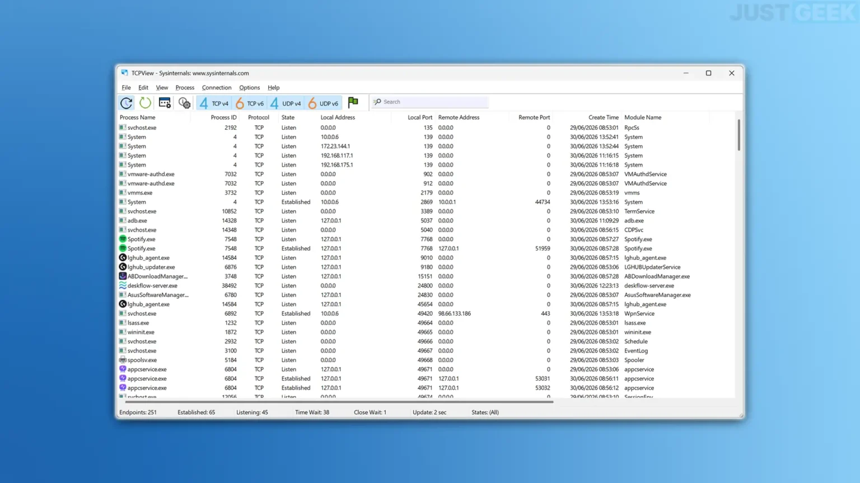Click the deskflow-server.exe wave icon

123,285
